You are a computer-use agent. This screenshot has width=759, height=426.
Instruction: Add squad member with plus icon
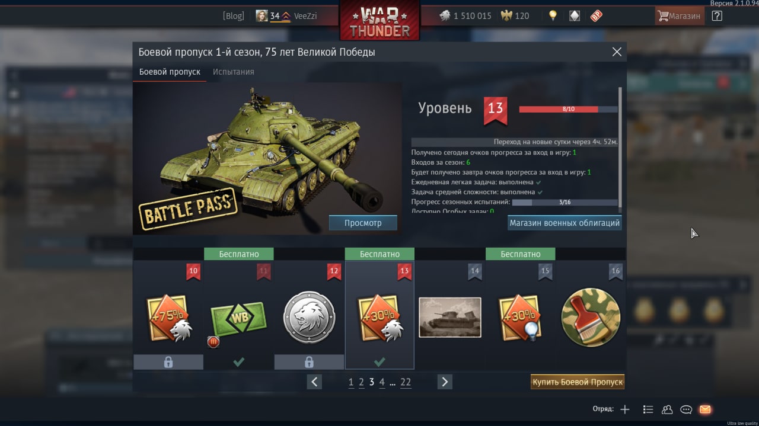tap(625, 409)
